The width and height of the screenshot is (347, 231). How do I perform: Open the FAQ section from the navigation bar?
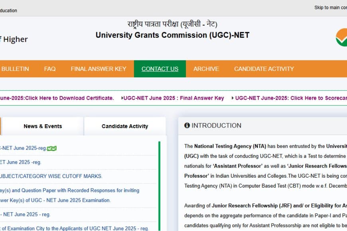click(x=50, y=69)
